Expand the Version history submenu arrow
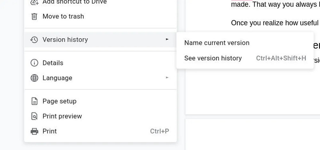Screen dimensions: 320x150 point(167,40)
